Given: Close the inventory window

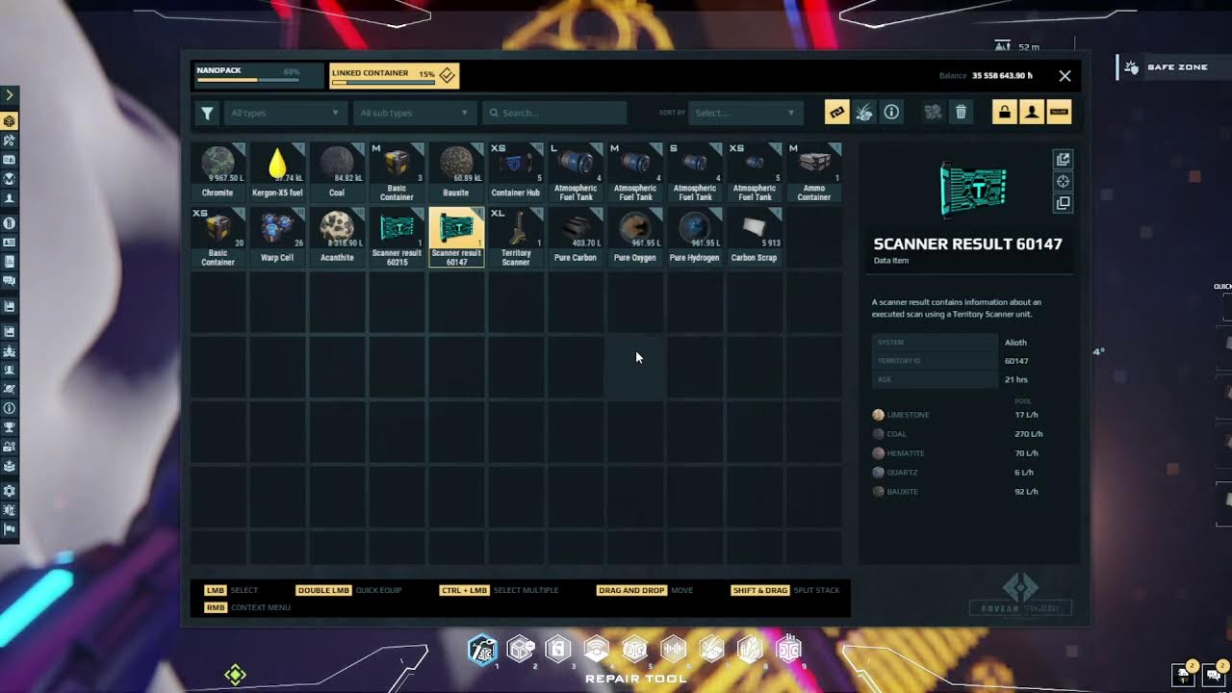Looking at the screenshot, I should click(1065, 75).
